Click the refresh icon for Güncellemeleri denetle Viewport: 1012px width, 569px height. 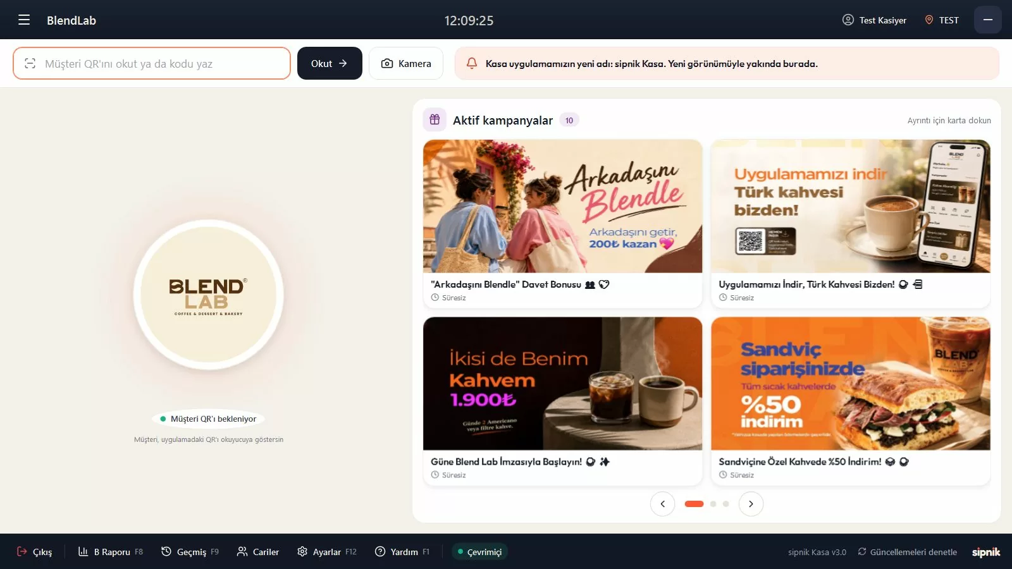pyautogui.click(x=862, y=551)
